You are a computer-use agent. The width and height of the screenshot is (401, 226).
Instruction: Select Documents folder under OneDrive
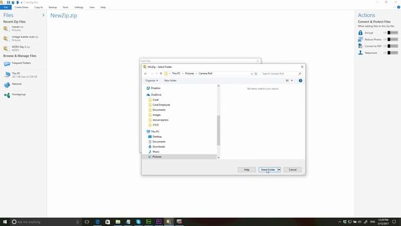click(157, 110)
